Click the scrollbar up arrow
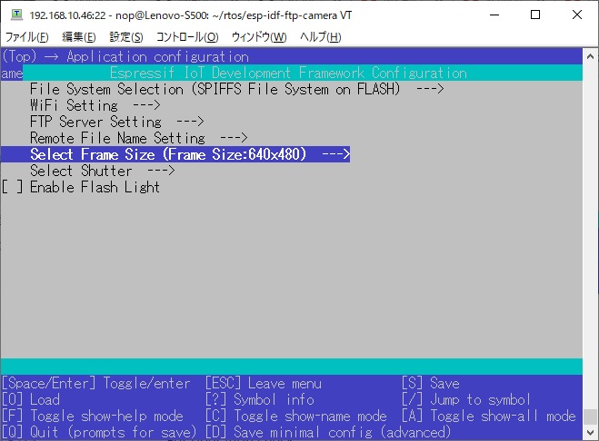This screenshot has width=599, height=441. [590, 56]
